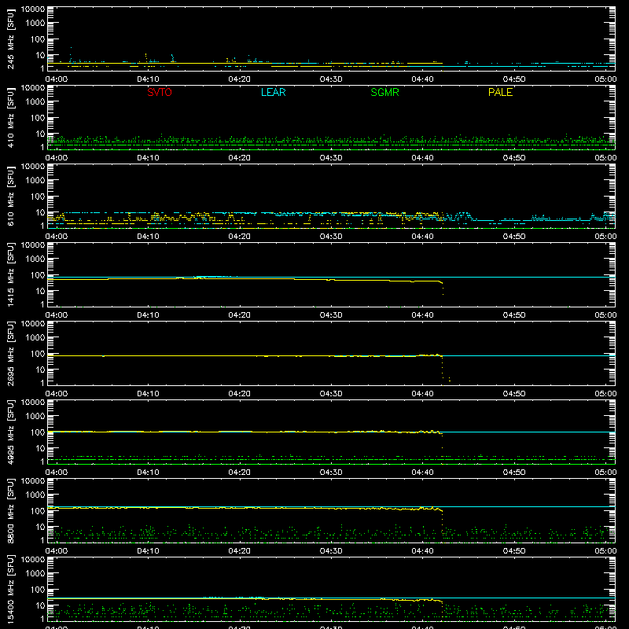Image resolution: width=629 pixels, height=629 pixels.
Task: Click the 100 tick value on 610 MHz axis
Action: click(38, 197)
